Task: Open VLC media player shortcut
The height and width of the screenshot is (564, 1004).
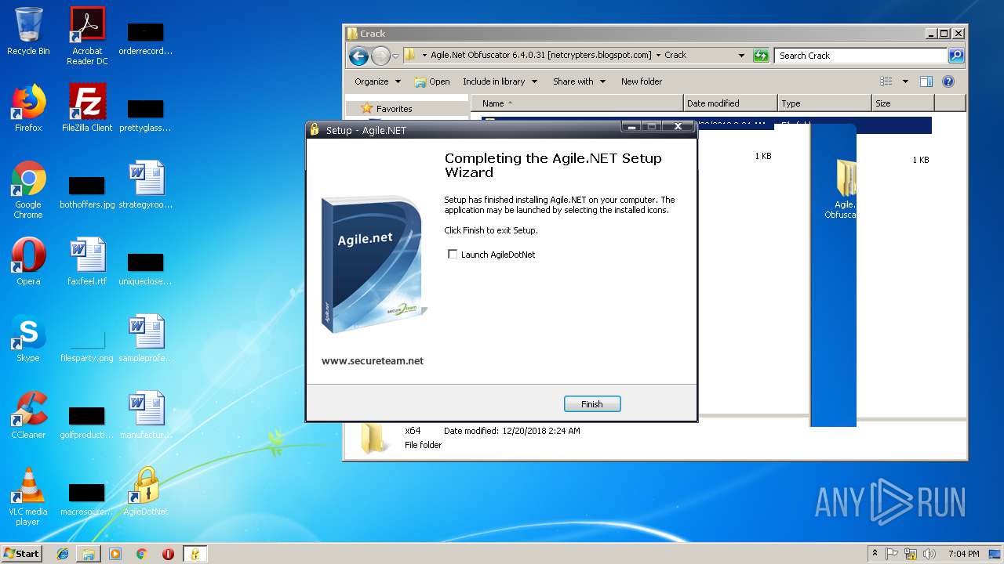Action: point(28,497)
